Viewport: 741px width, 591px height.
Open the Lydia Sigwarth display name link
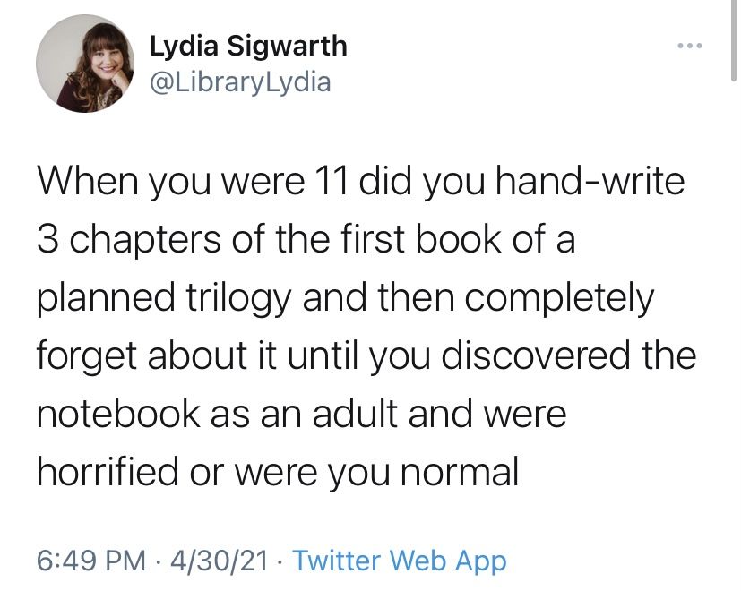[x=248, y=46]
